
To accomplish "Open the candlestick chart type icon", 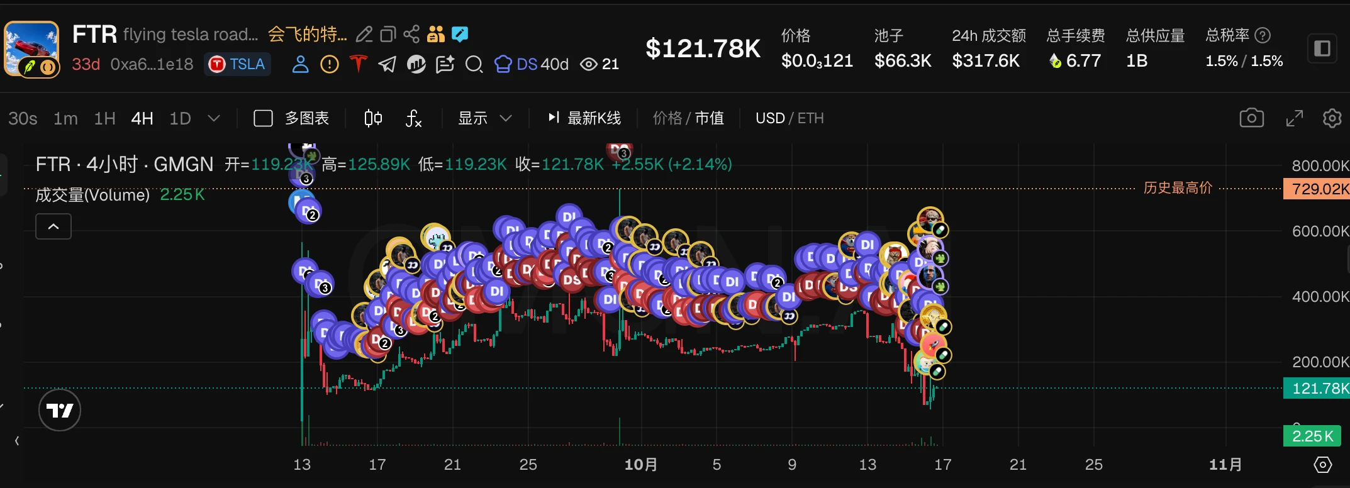I will pyautogui.click(x=373, y=118).
